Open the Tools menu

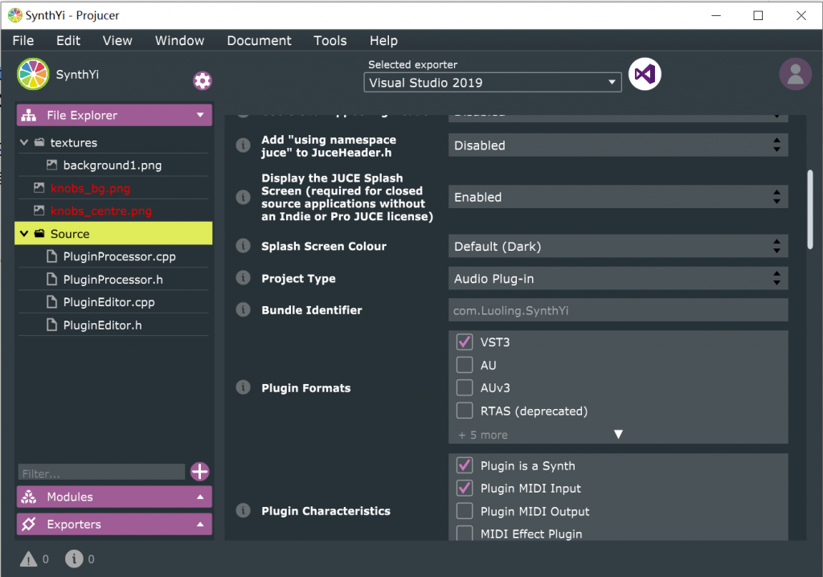pyautogui.click(x=330, y=40)
